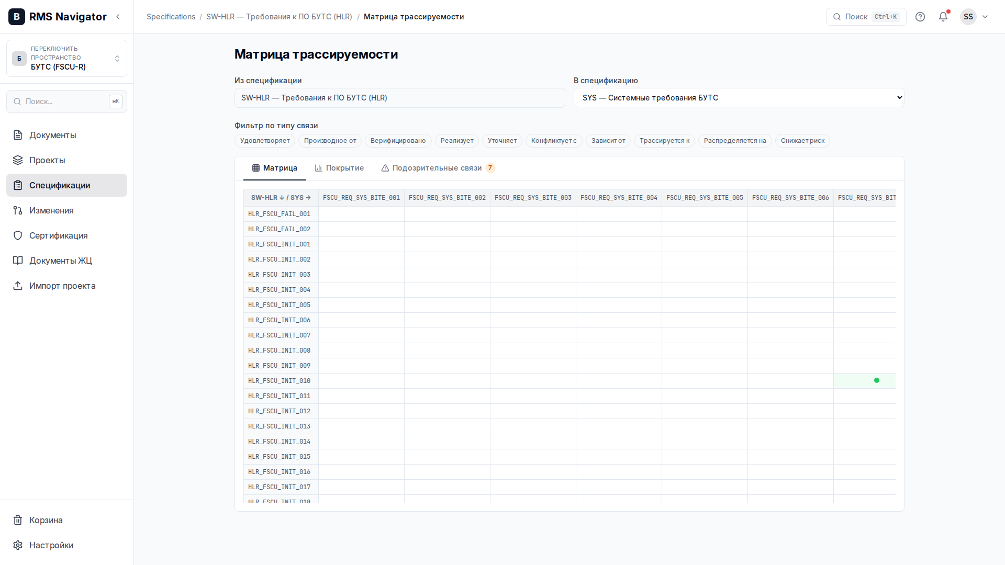The height and width of the screenshot is (565, 1005).
Task: Click row header HLR_FSCU_INIT_017
Action: coord(281,487)
